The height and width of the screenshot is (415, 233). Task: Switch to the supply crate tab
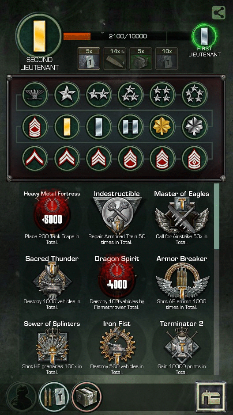pos(86,397)
